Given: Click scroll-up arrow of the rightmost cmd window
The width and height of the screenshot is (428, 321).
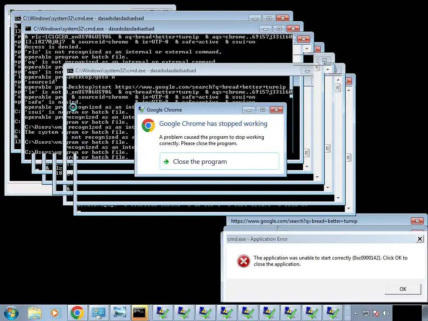Looking at the screenshot, I should pos(349,90).
